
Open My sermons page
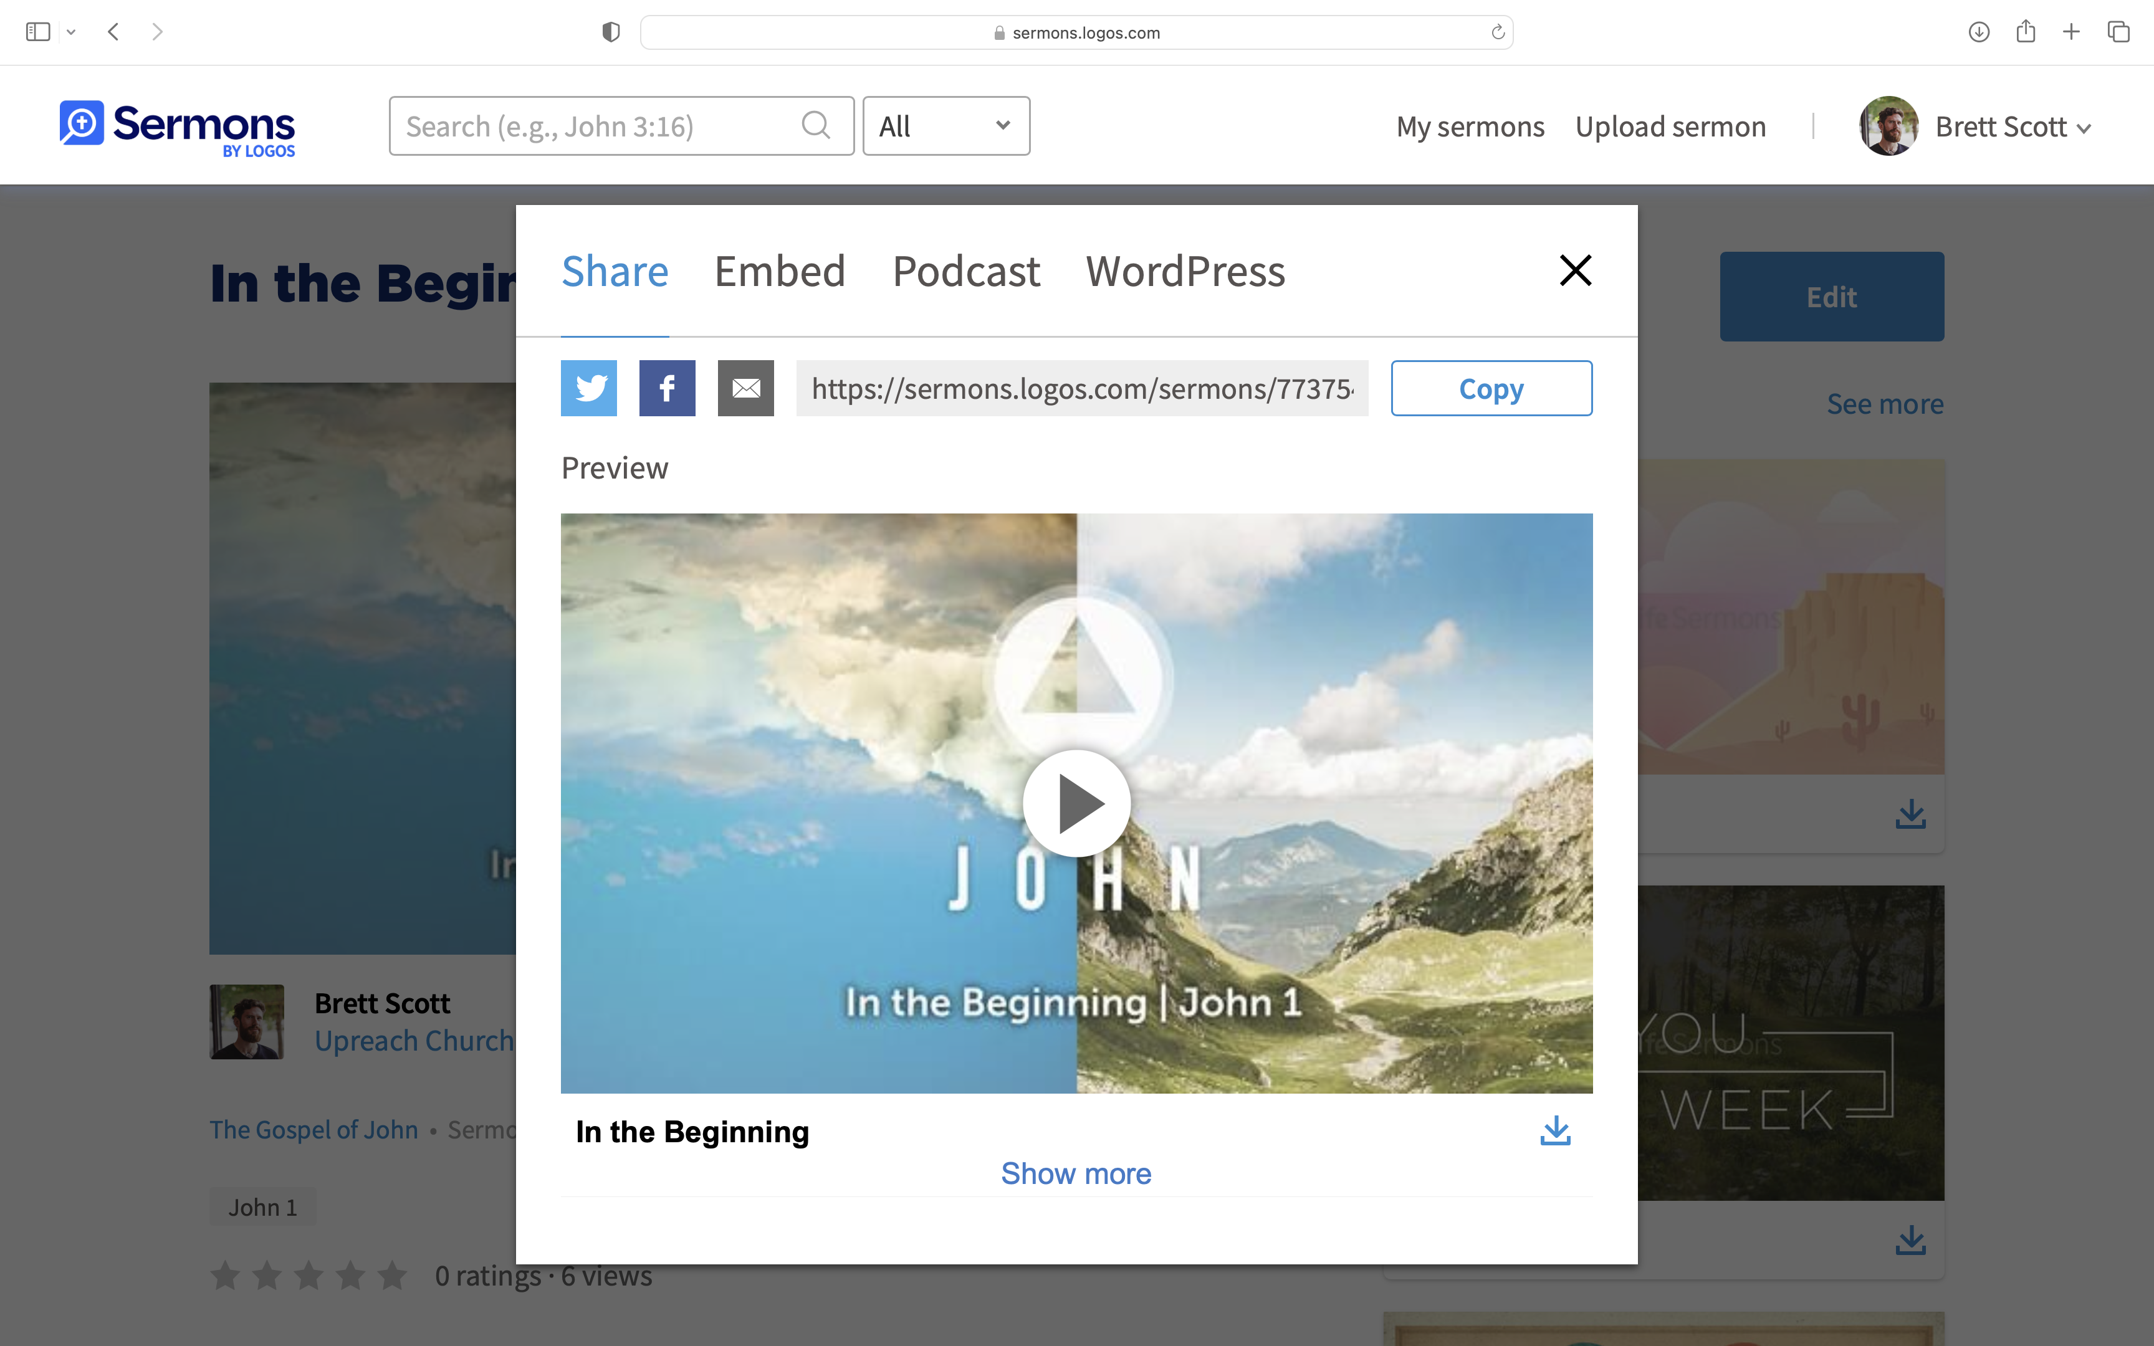click(x=1470, y=126)
